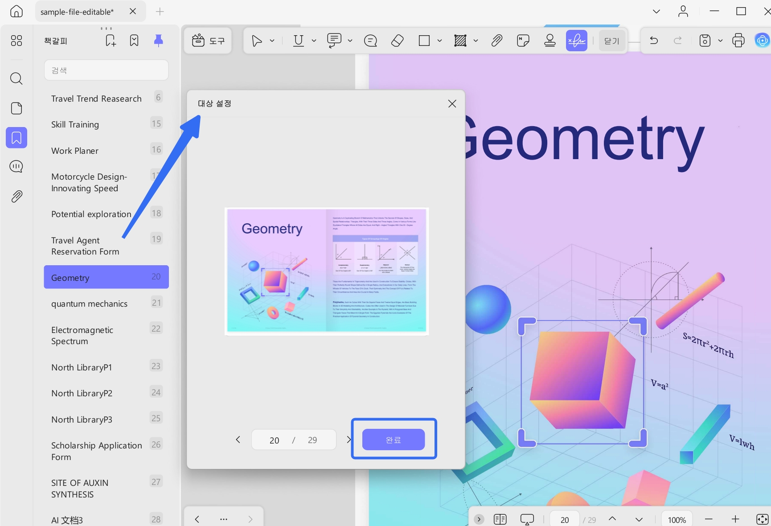
Task: Select the sticker tool
Action: 523,41
